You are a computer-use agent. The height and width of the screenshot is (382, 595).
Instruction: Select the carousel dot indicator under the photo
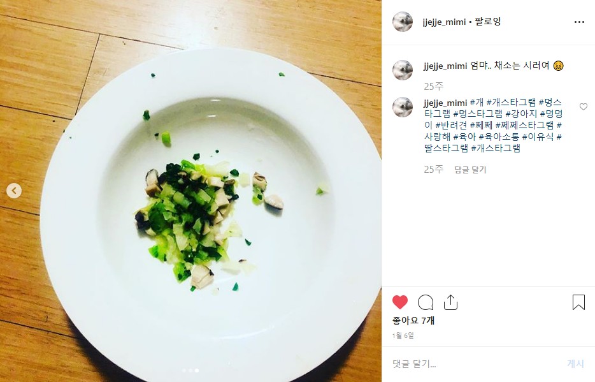(x=190, y=371)
